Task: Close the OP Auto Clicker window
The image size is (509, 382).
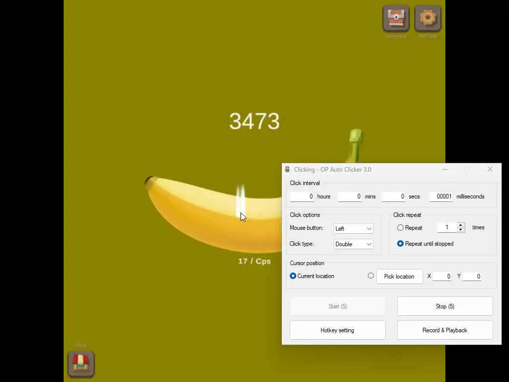Action: [490, 169]
